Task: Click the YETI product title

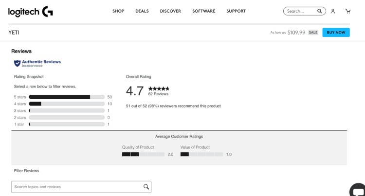Action: [x=14, y=33]
